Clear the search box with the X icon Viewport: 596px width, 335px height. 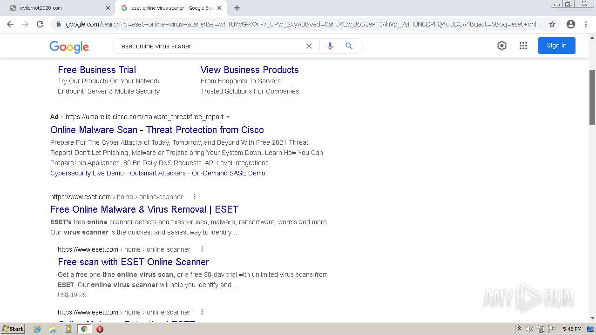(309, 46)
